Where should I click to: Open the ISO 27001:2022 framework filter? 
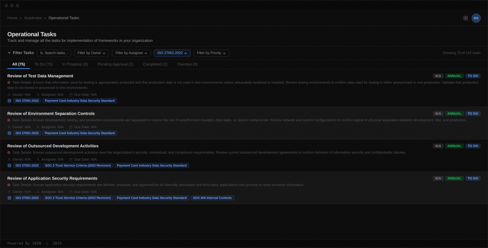tap(172, 53)
